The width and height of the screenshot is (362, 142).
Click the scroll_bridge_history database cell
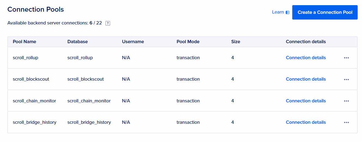pyautogui.click(x=89, y=122)
